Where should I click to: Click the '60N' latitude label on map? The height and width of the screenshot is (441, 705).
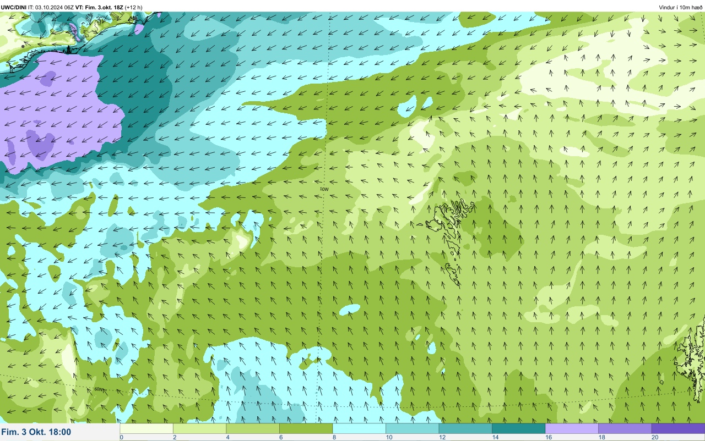pyautogui.click(x=98, y=389)
